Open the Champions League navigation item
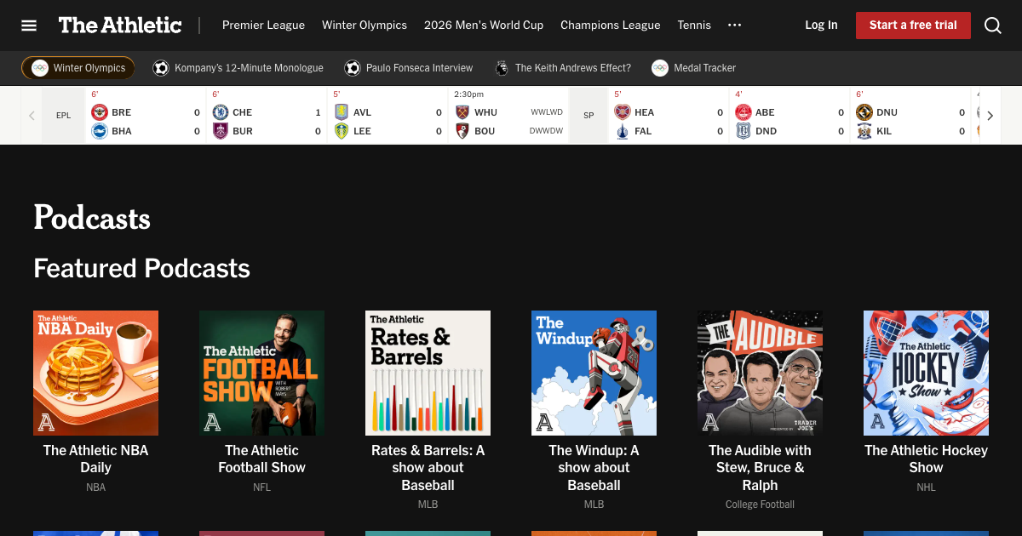Screen dimensions: 1022x536 [610, 25]
